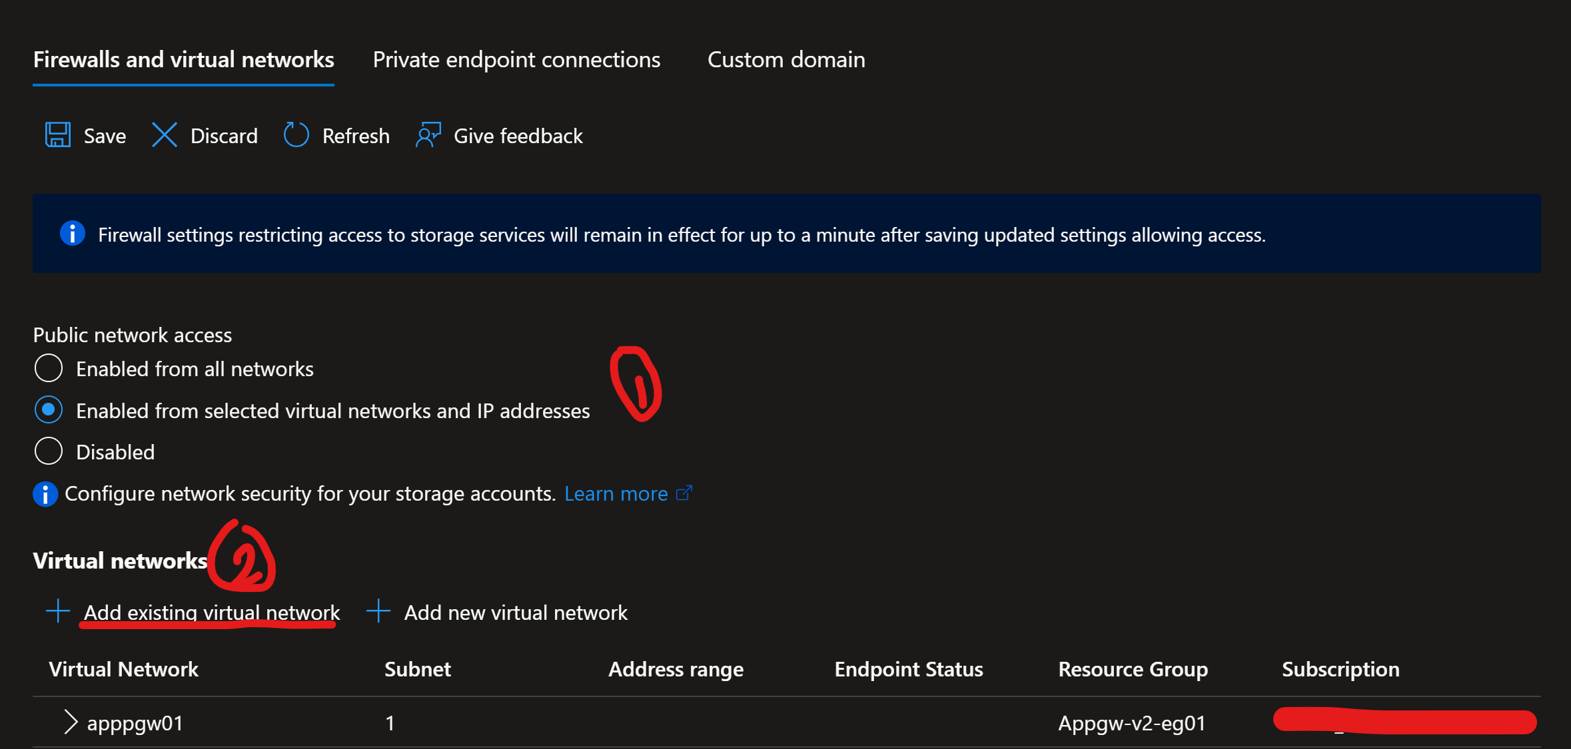Click plus icon for Add existing virtual network
The height and width of the screenshot is (749, 1571).
(58, 611)
